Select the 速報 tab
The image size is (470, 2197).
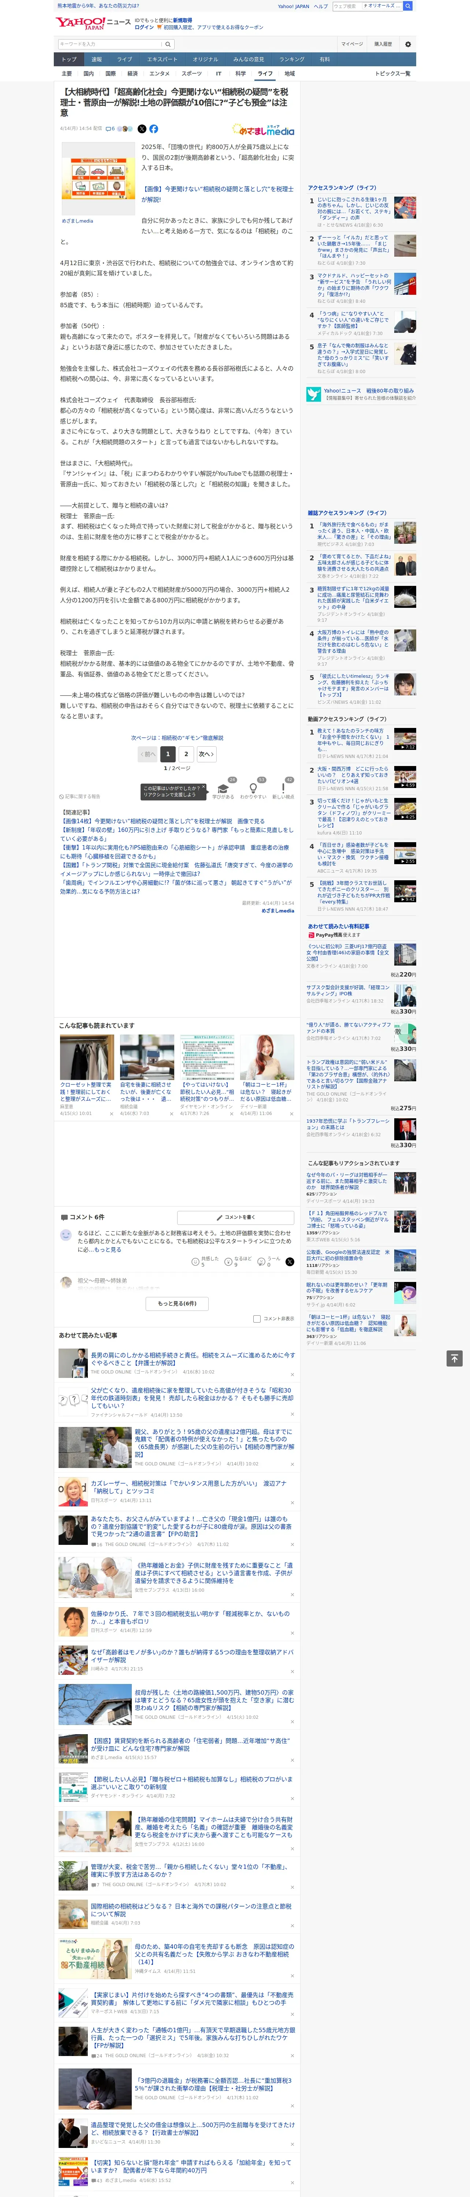pyautogui.click(x=96, y=60)
